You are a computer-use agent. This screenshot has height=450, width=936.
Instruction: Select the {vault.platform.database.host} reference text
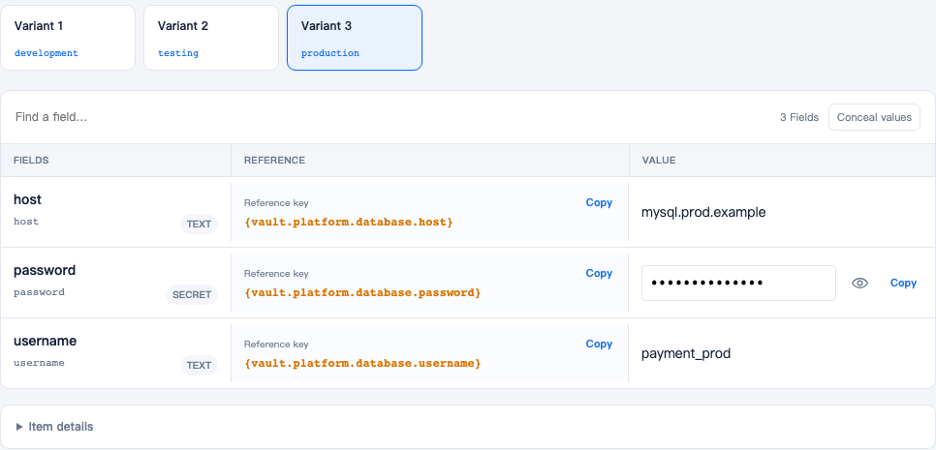point(349,223)
